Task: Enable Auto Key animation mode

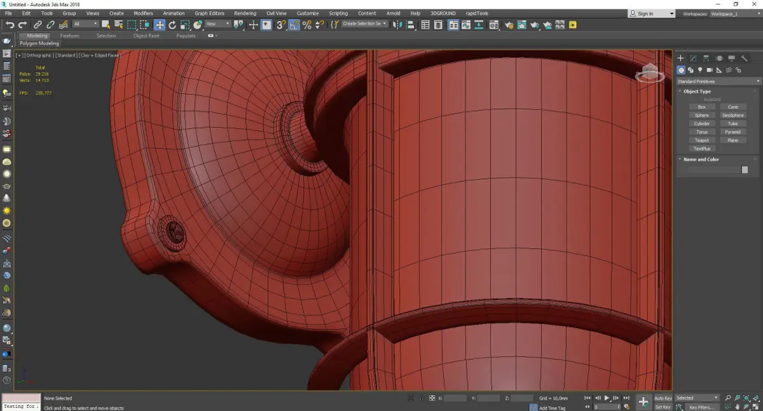Action: [x=663, y=398]
